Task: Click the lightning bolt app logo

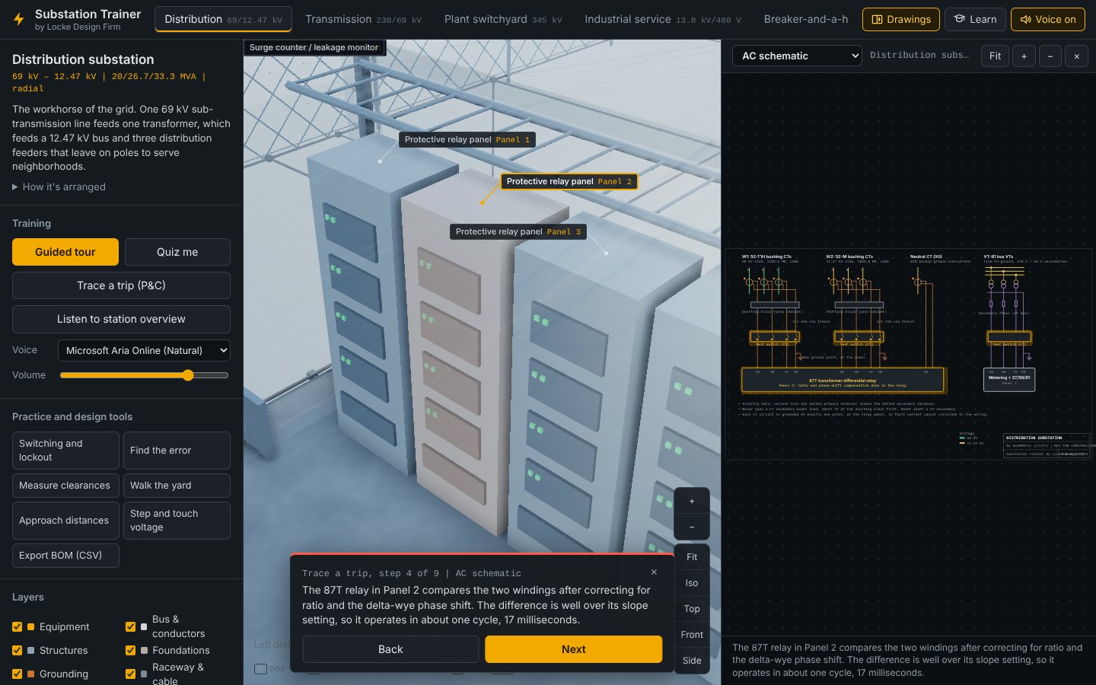Action: (x=19, y=20)
